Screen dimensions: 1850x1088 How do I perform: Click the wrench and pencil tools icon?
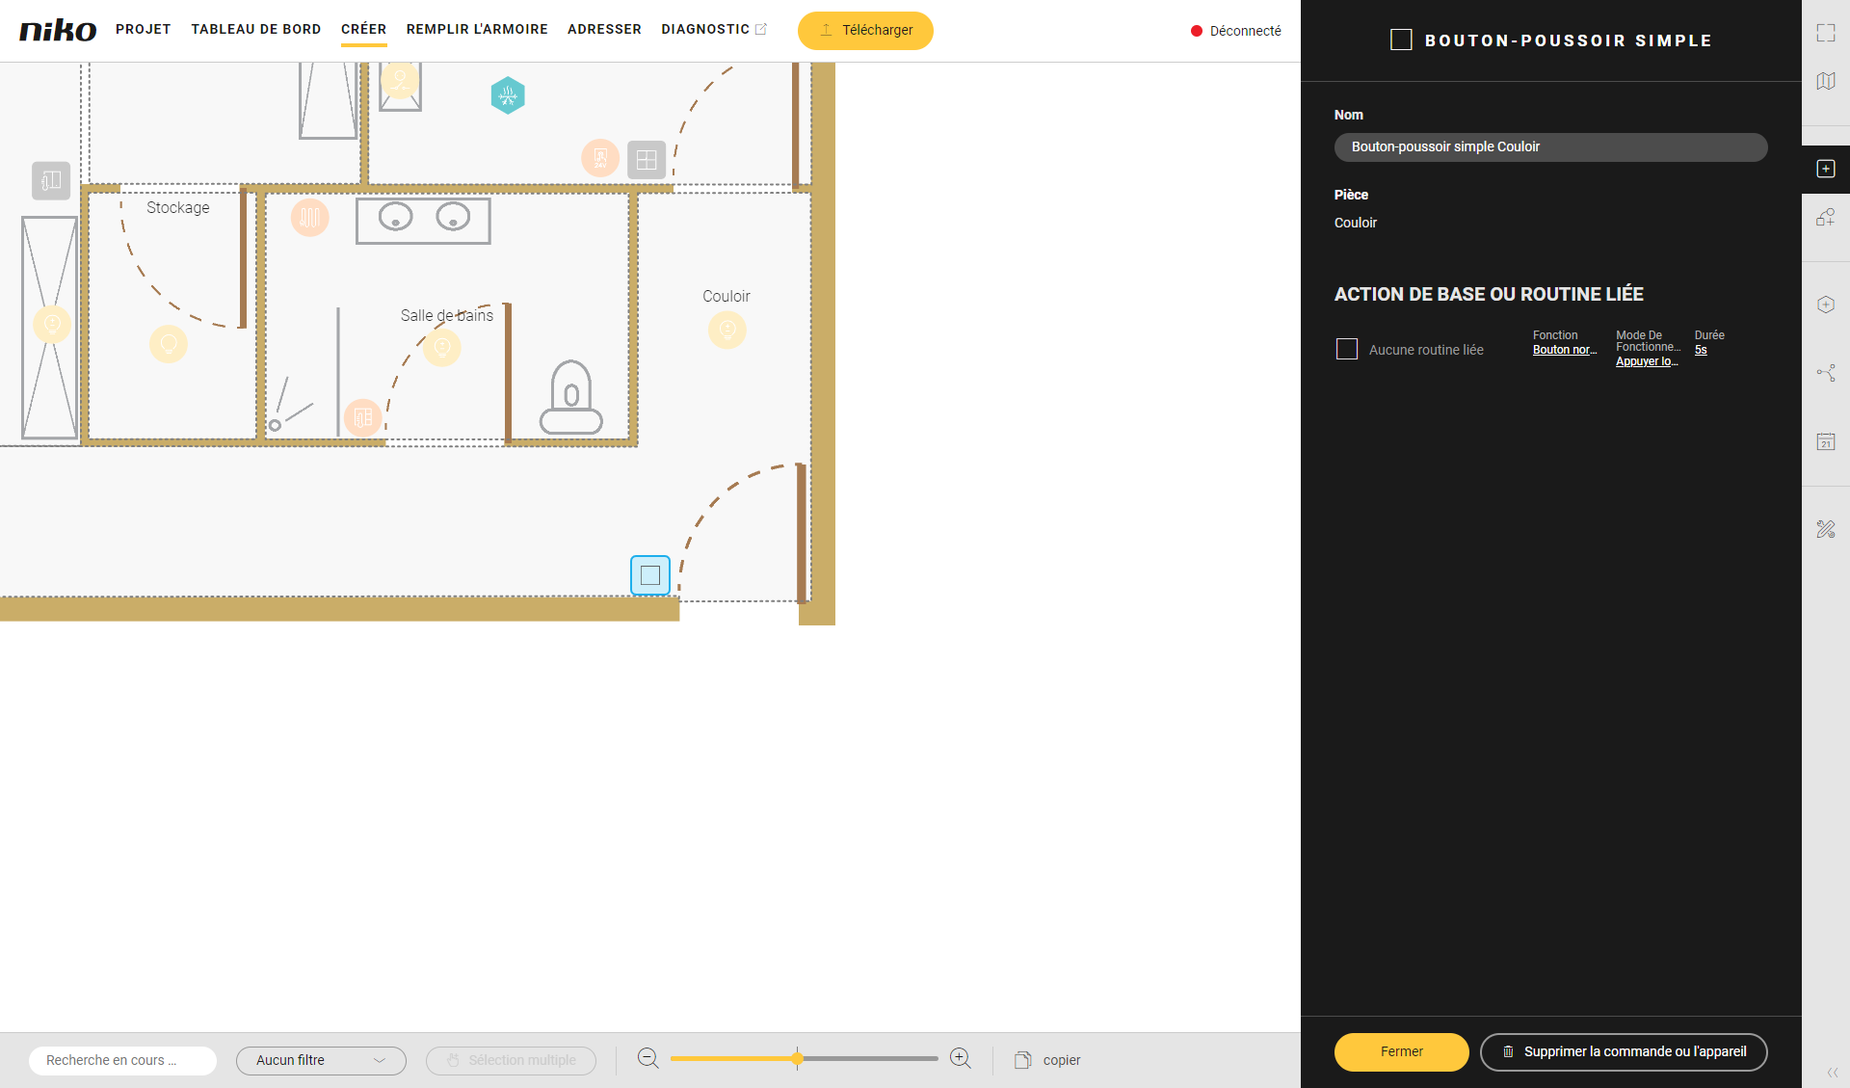pos(1825,529)
